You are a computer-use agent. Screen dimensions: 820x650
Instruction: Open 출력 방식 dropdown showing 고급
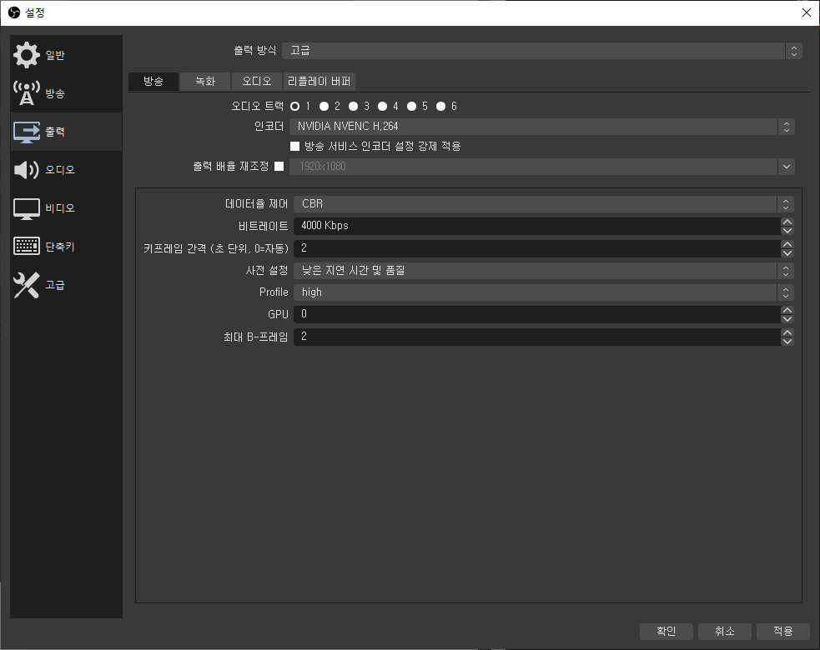click(541, 51)
